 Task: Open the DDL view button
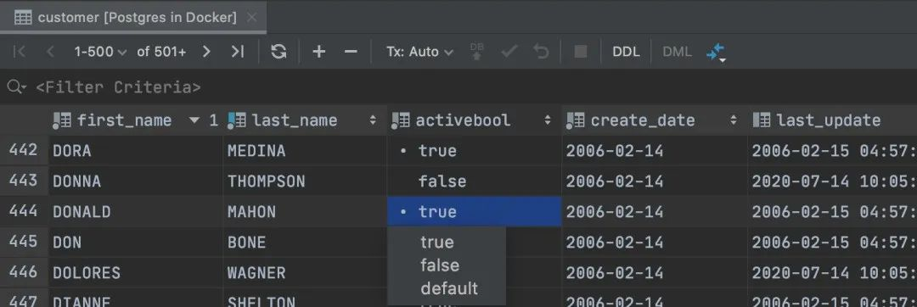point(626,52)
